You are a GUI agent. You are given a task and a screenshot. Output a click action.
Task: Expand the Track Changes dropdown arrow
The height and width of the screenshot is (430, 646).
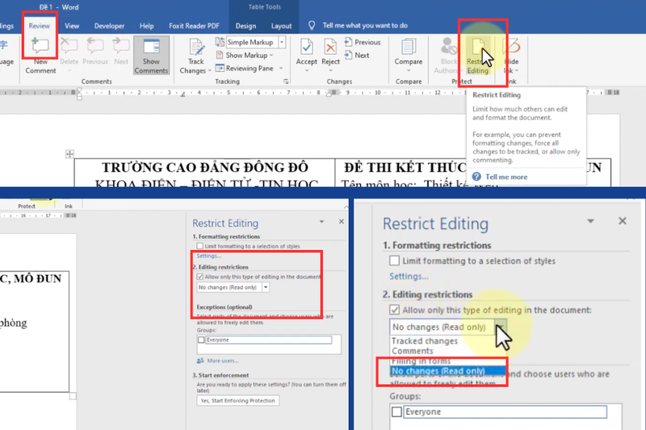click(x=210, y=71)
